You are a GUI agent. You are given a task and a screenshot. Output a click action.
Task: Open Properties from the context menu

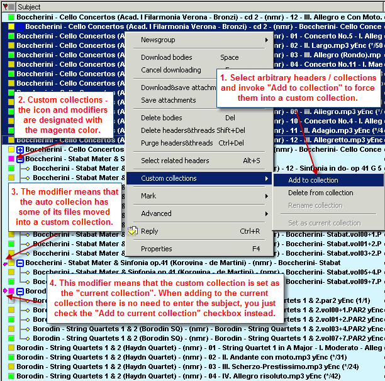(x=156, y=249)
